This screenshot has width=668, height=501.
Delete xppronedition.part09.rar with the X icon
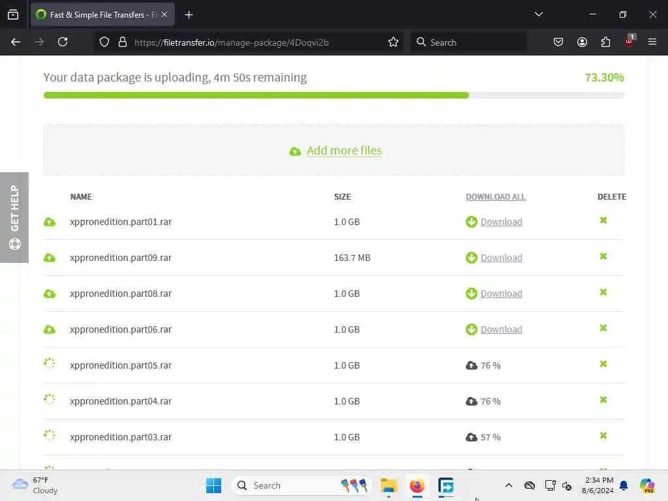[603, 256]
